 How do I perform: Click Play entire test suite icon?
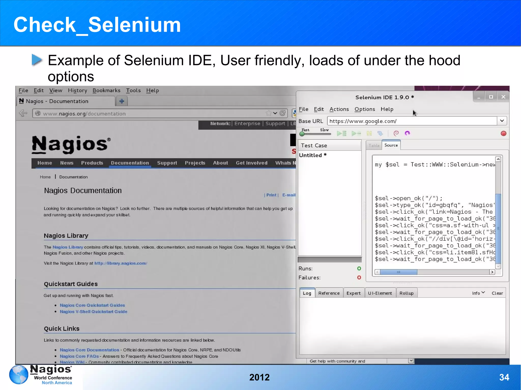[x=341, y=133]
